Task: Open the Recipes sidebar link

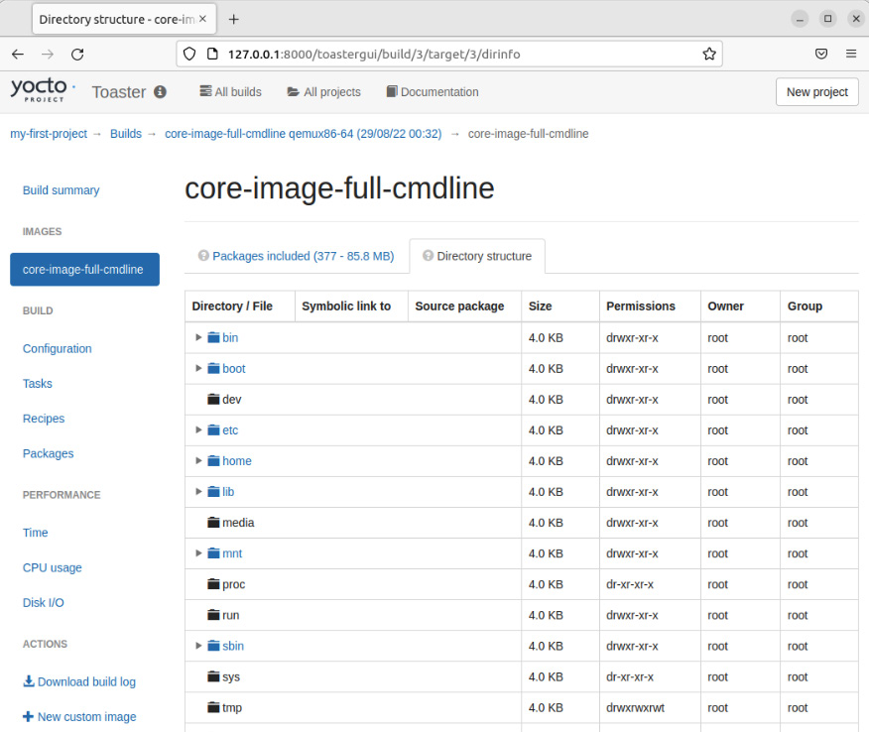Action: 44,419
